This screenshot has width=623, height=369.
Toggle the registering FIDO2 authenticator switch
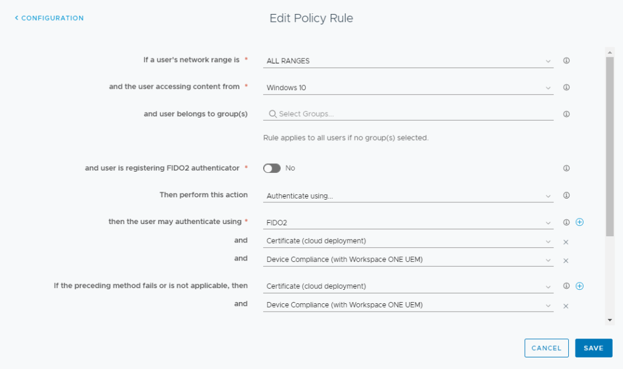click(x=272, y=168)
